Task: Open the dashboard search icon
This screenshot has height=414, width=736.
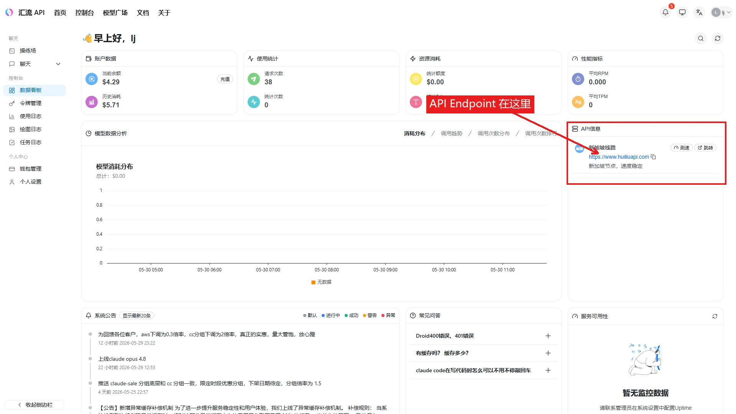Action: 701,38
